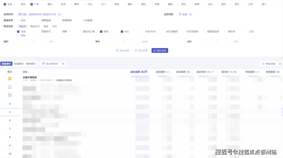Viewport: 283px width, 158px height.
Task: Click the 单位切换 button
Action: tap(268, 64)
